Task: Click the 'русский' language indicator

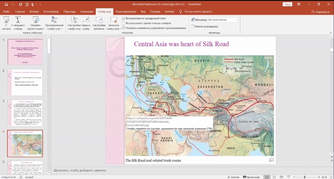Action: click(29, 177)
